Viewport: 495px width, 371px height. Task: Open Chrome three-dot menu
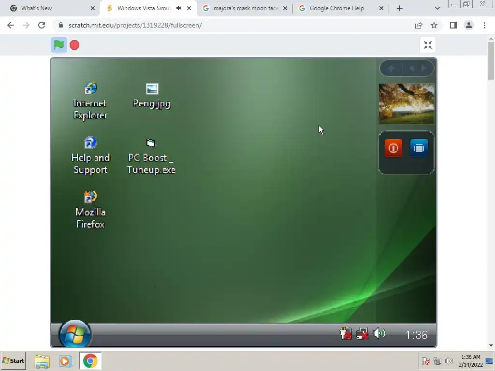[484, 25]
